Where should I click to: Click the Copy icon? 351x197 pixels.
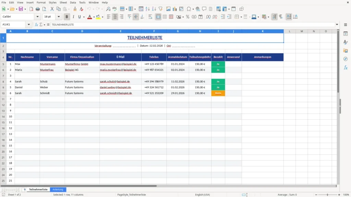point(58,9)
